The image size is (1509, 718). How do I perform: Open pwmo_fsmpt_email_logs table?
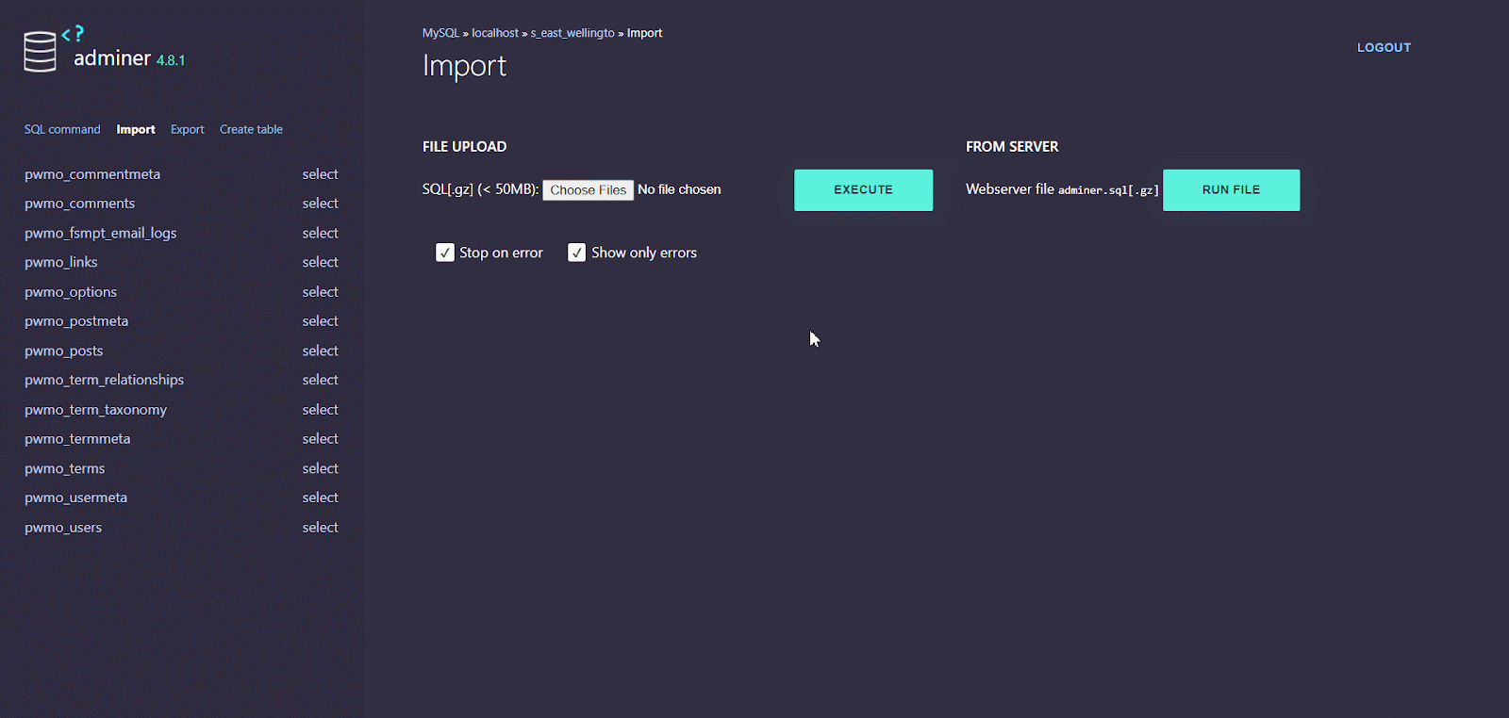(100, 233)
